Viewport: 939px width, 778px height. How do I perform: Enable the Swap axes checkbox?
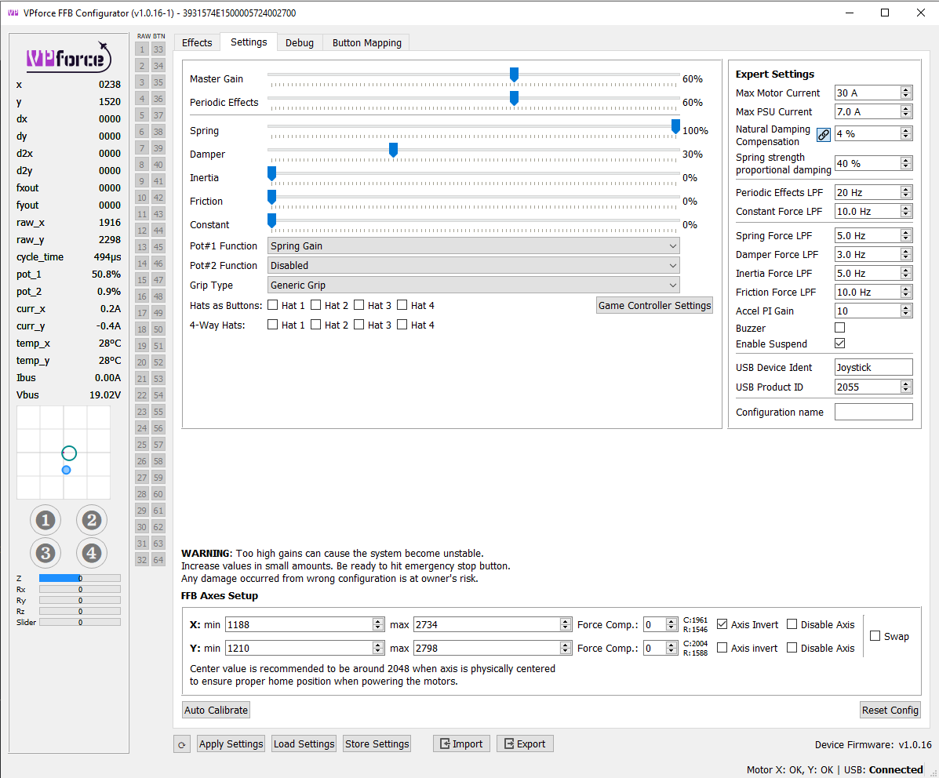click(875, 636)
